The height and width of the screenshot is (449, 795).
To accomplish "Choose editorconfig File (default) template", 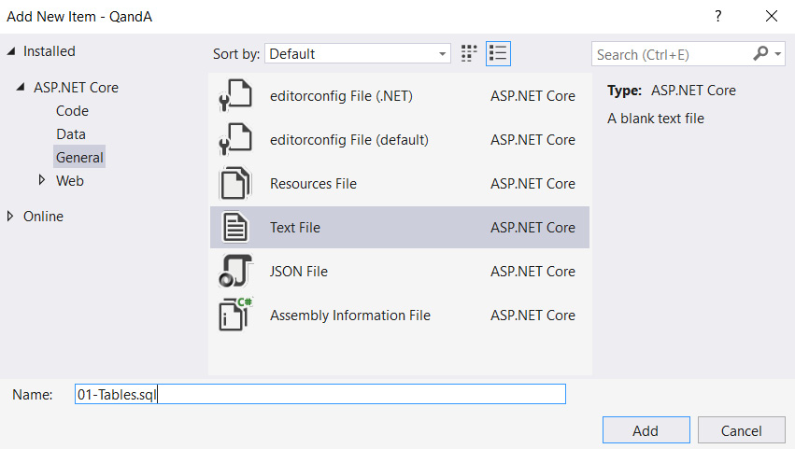I will pyautogui.click(x=400, y=139).
